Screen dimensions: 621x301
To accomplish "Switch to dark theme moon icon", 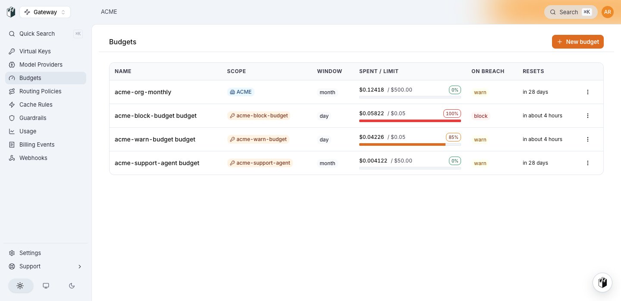I will coord(72,286).
